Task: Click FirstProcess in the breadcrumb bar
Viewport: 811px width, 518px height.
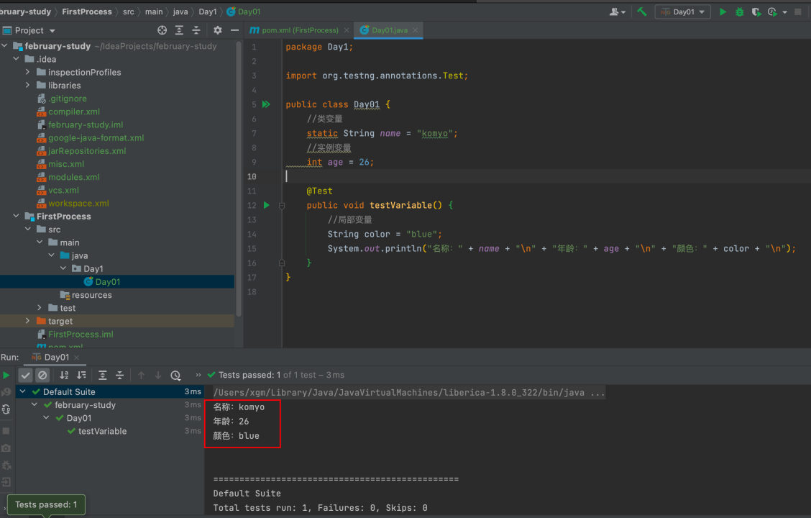Action: click(x=87, y=12)
